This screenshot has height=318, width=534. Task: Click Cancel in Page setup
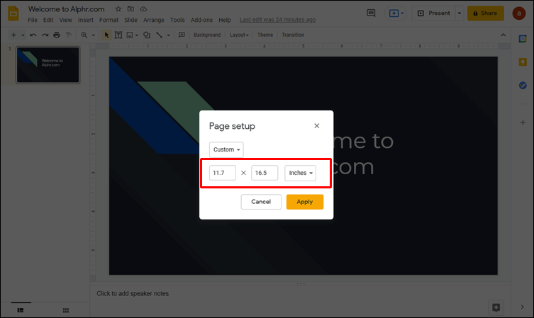[x=261, y=202]
